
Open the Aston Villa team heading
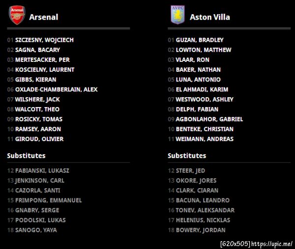[x=210, y=17]
